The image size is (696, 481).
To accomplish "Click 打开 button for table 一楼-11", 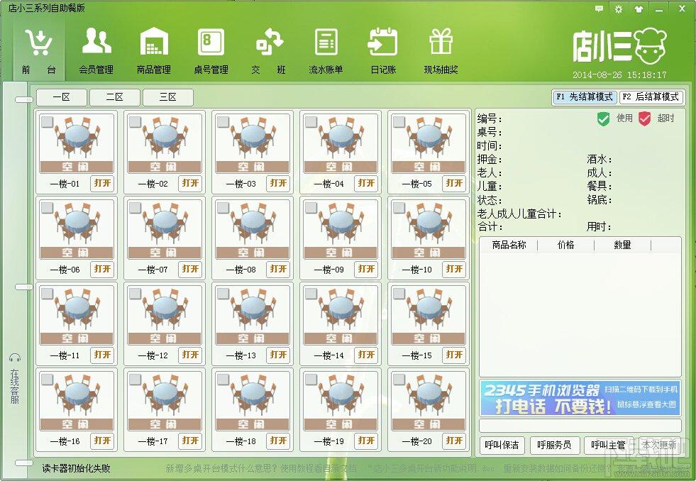I will (103, 355).
